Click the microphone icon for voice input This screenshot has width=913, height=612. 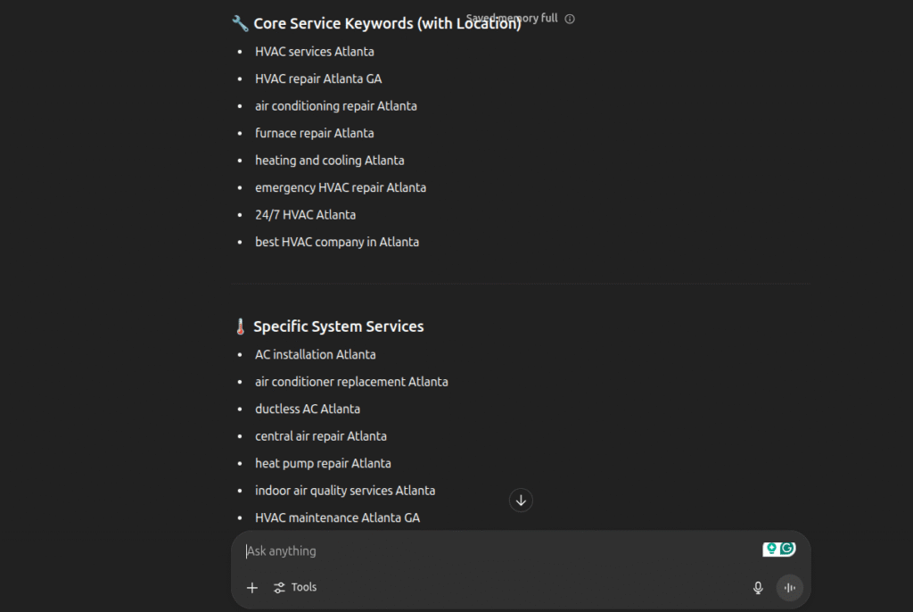(x=757, y=587)
